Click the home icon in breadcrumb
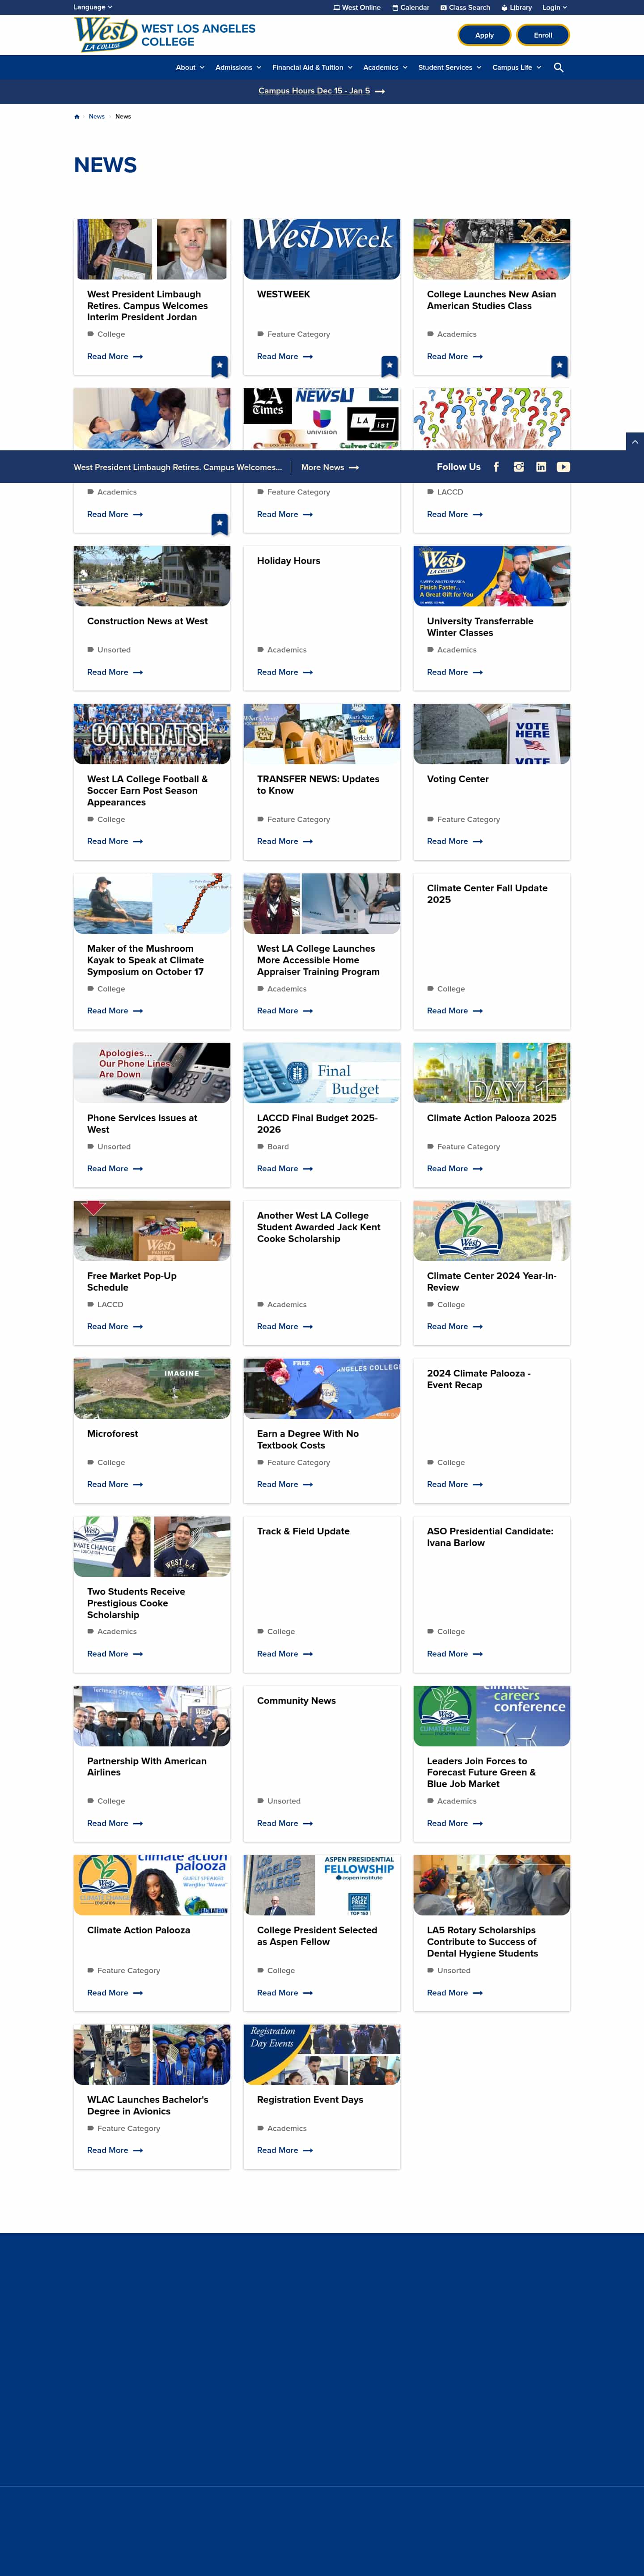 click(77, 117)
